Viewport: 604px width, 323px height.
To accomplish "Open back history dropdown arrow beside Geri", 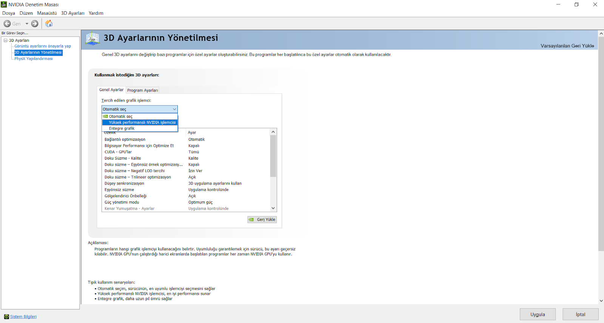I will tap(27, 24).
